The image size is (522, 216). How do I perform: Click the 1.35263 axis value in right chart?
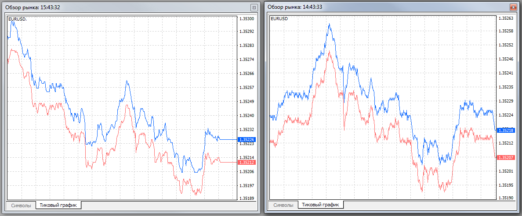[505, 18]
